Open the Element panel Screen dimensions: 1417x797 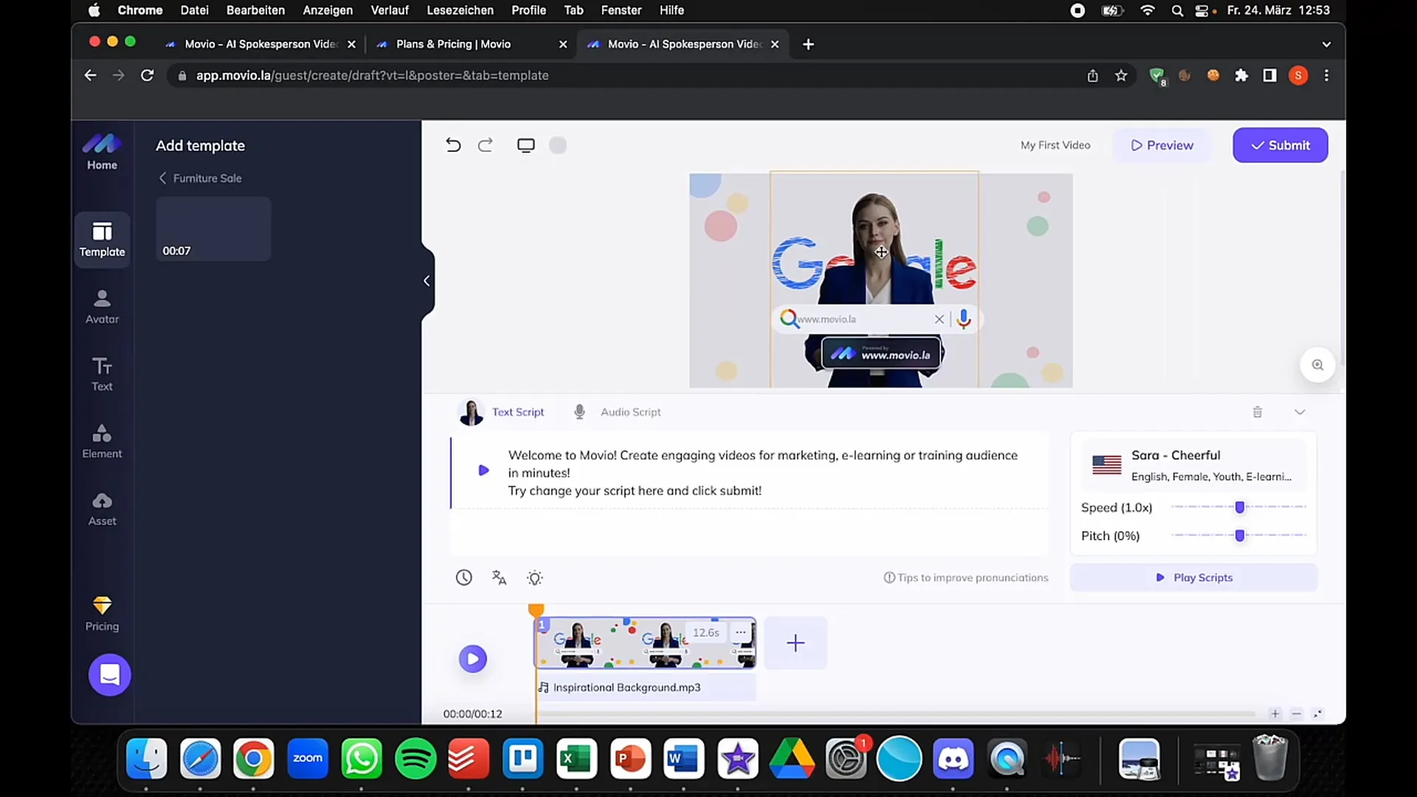tap(102, 439)
